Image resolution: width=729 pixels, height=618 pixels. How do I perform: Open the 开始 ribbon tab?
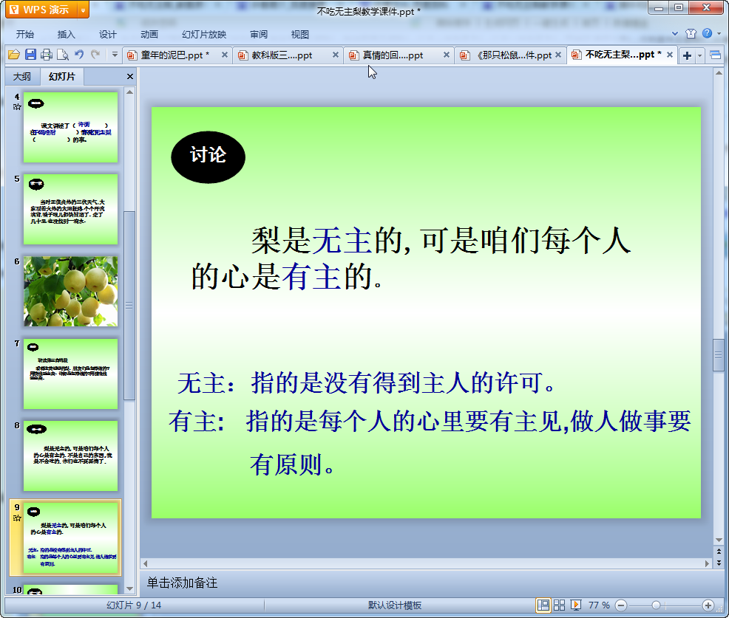(x=24, y=35)
